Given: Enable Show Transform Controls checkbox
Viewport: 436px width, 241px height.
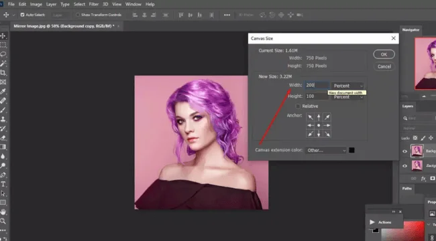Looking at the screenshot, I should (x=78, y=15).
